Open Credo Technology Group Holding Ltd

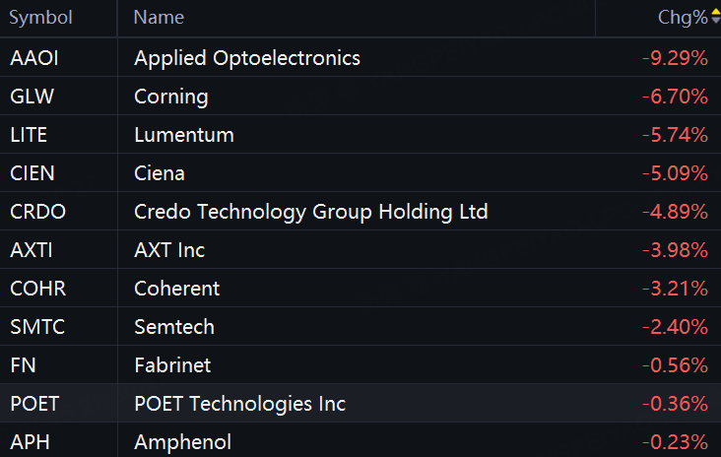(x=311, y=212)
